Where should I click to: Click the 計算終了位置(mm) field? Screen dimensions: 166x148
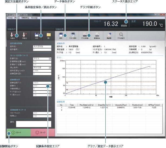click(x=42, y=65)
